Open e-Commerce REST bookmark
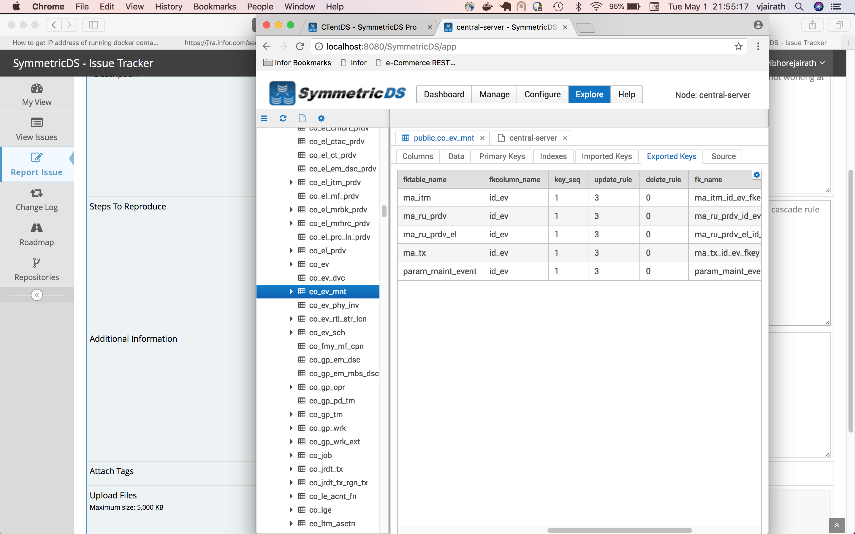The width and height of the screenshot is (855, 534). click(416, 63)
